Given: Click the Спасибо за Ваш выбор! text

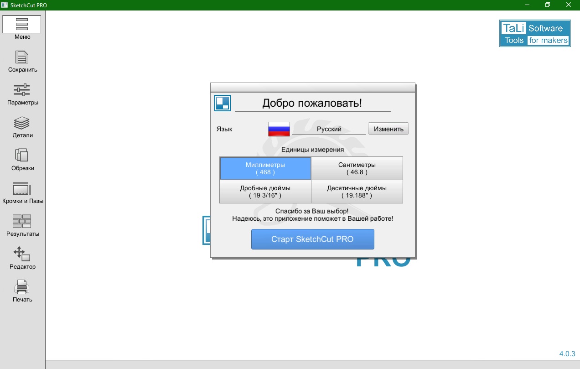Looking at the screenshot, I should point(312,211).
